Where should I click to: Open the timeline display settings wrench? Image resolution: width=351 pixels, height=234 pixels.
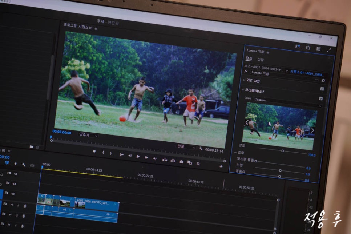[24, 165]
